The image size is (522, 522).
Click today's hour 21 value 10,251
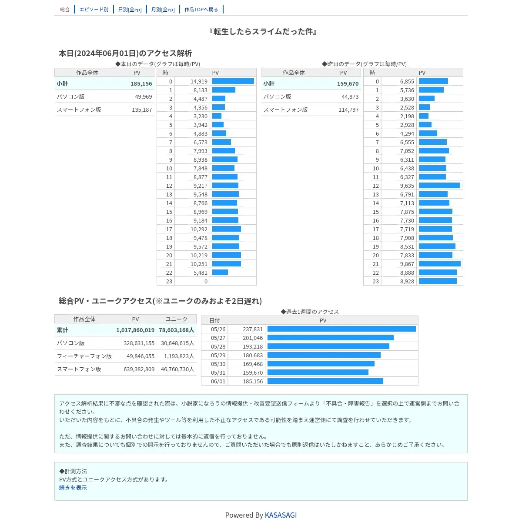click(199, 264)
